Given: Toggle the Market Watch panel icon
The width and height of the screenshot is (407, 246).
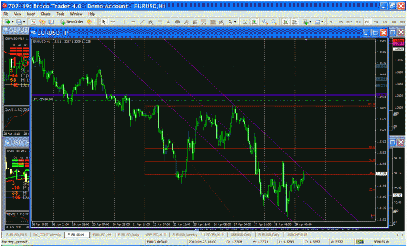Looking at the screenshot, I should pos(33,22).
